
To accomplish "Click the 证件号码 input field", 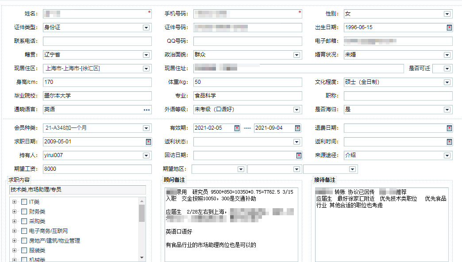I will coord(248,28).
